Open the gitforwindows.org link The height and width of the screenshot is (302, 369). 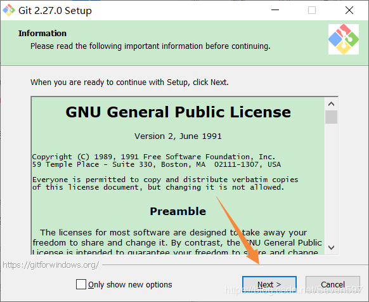51,265
